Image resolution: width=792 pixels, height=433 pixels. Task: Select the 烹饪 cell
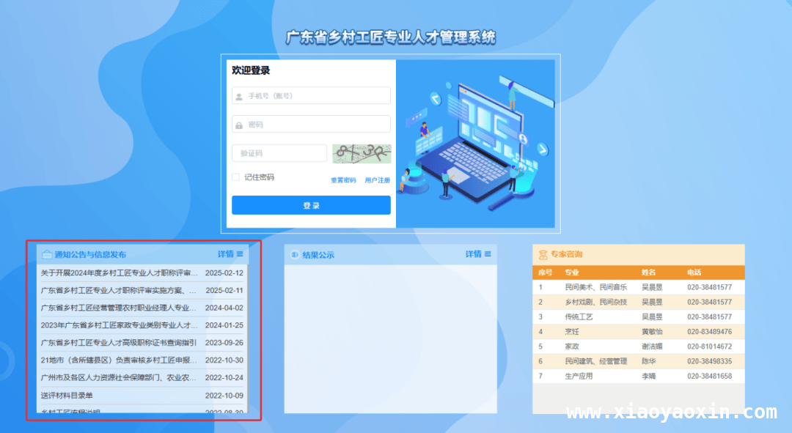pyautogui.click(x=572, y=332)
